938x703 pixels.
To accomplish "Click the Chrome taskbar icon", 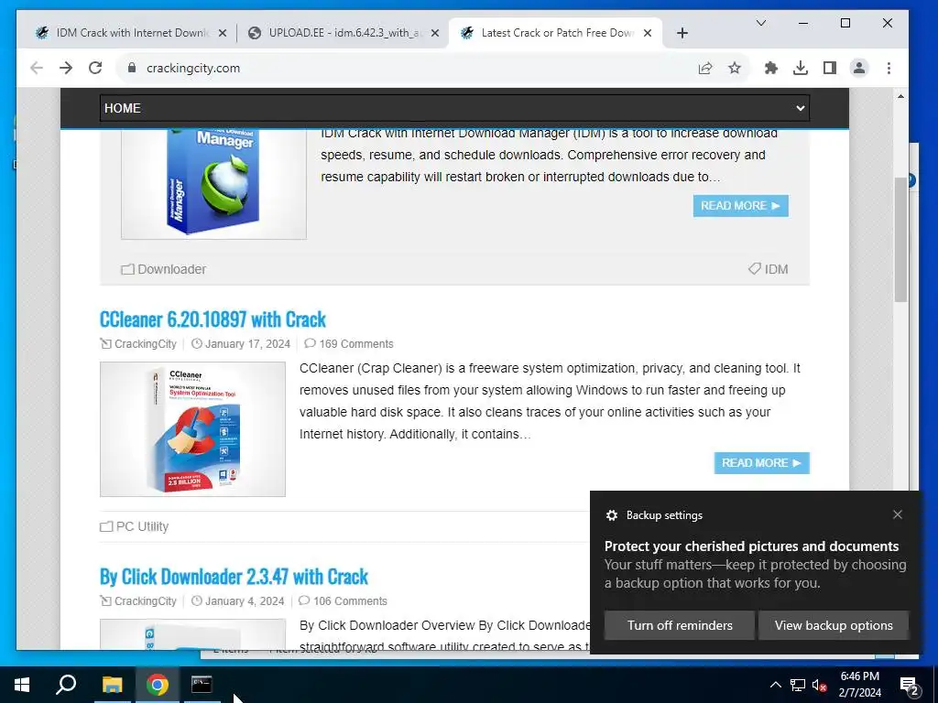I will coord(157,685).
